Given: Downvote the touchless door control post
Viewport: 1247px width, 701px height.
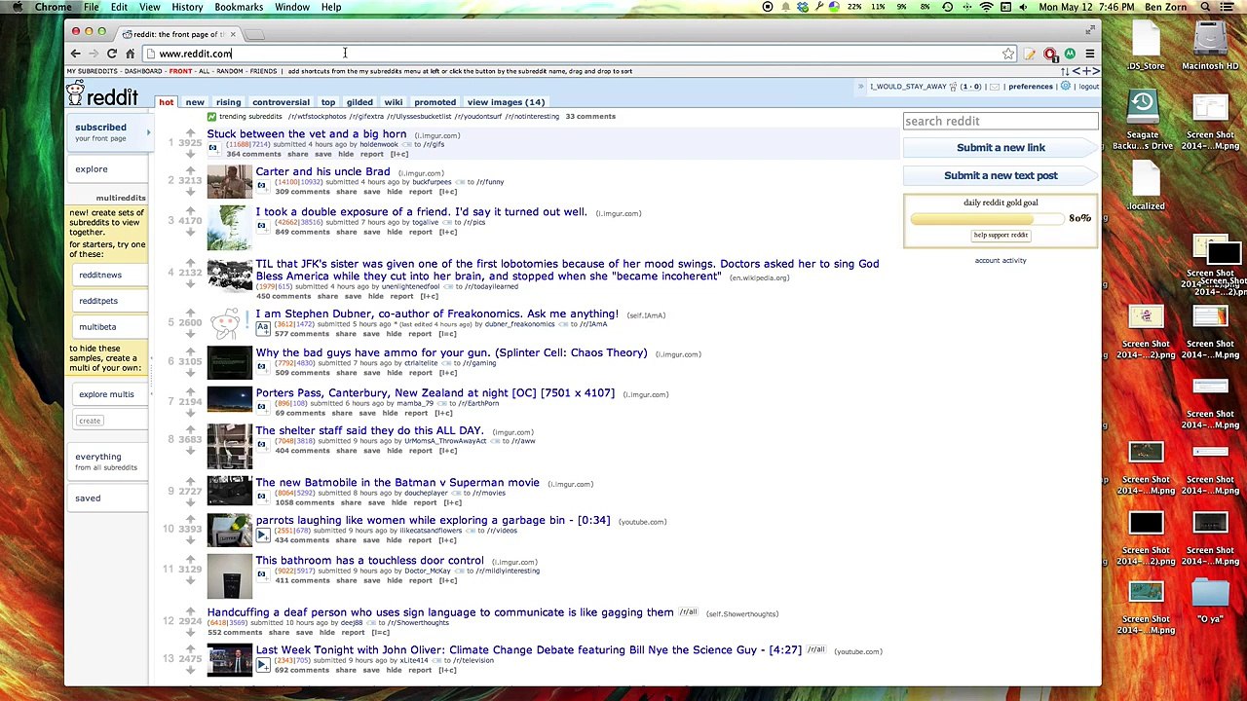Looking at the screenshot, I should click(x=190, y=579).
